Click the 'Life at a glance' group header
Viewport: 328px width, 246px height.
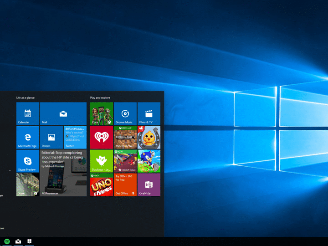pyautogui.click(x=26, y=97)
